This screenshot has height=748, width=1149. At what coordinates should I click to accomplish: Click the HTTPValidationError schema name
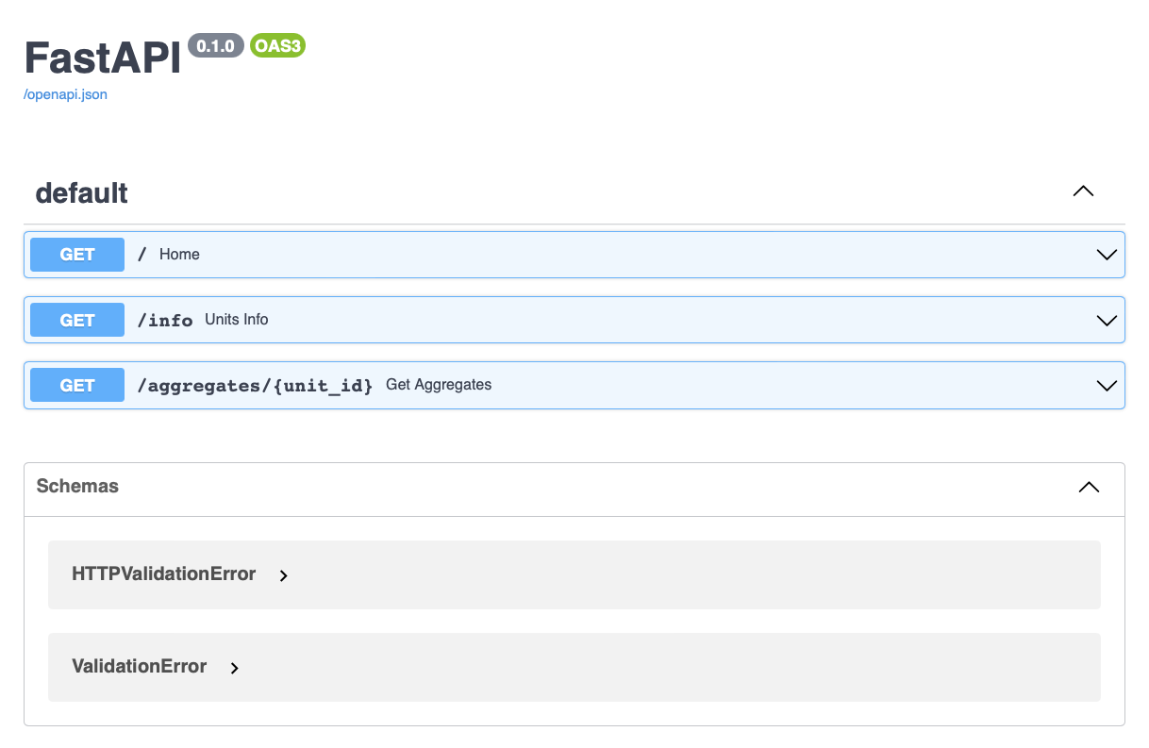coord(164,573)
